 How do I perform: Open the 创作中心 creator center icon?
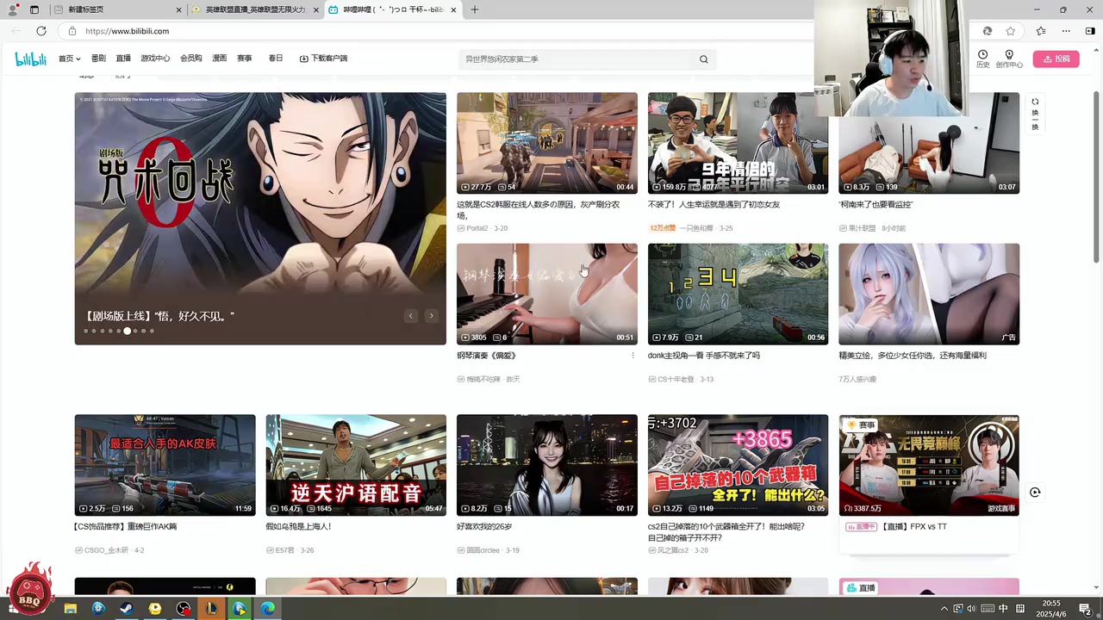1009,58
